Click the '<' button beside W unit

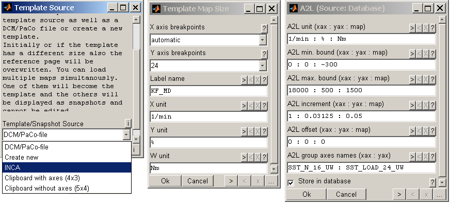[251, 158]
